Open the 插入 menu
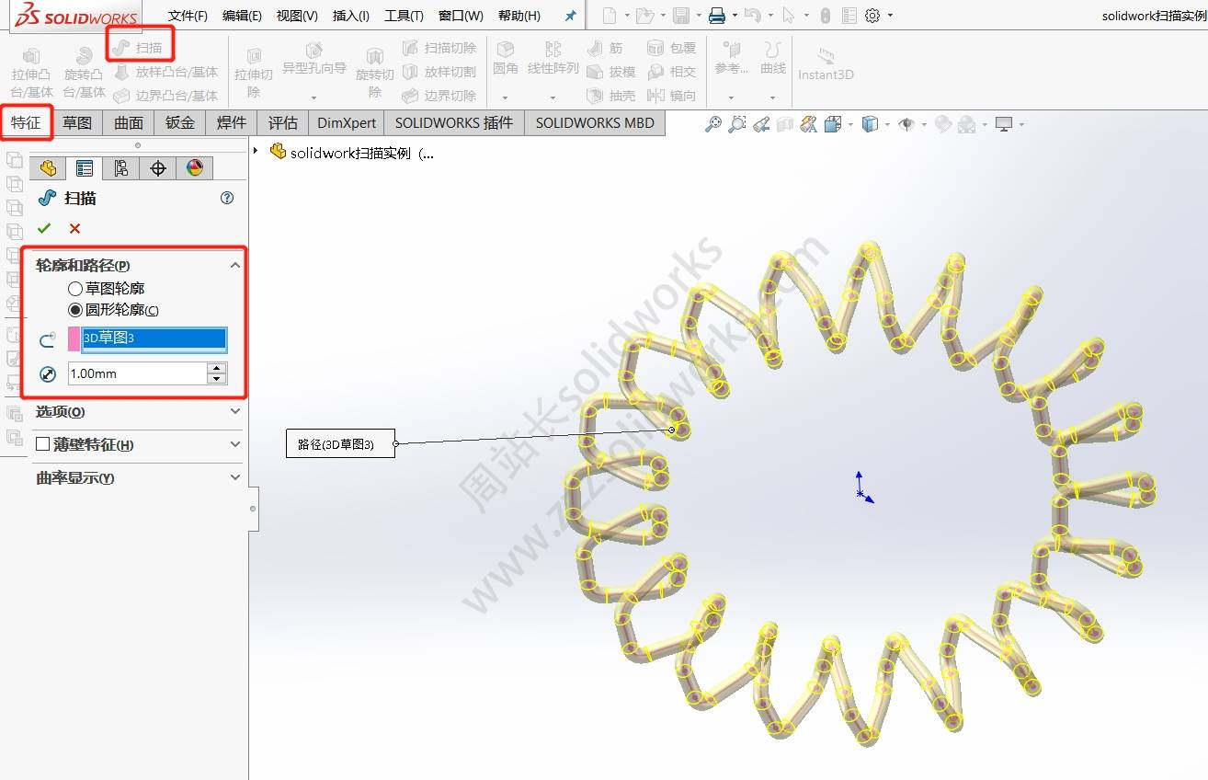Screen dimensions: 1208x780 [x=350, y=16]
